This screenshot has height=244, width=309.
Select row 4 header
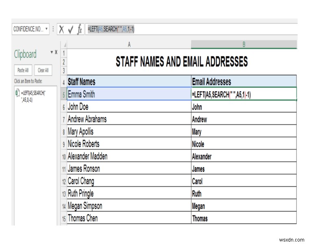coord(64,82)
